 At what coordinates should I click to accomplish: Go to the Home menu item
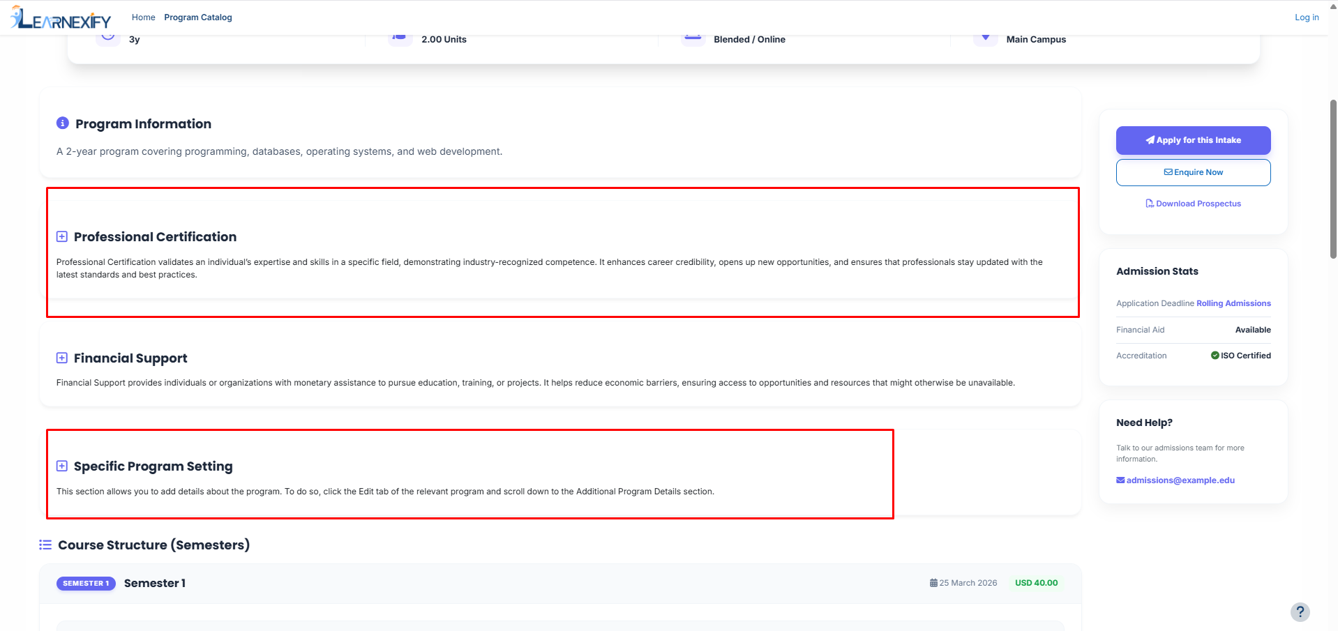[144, 17]
